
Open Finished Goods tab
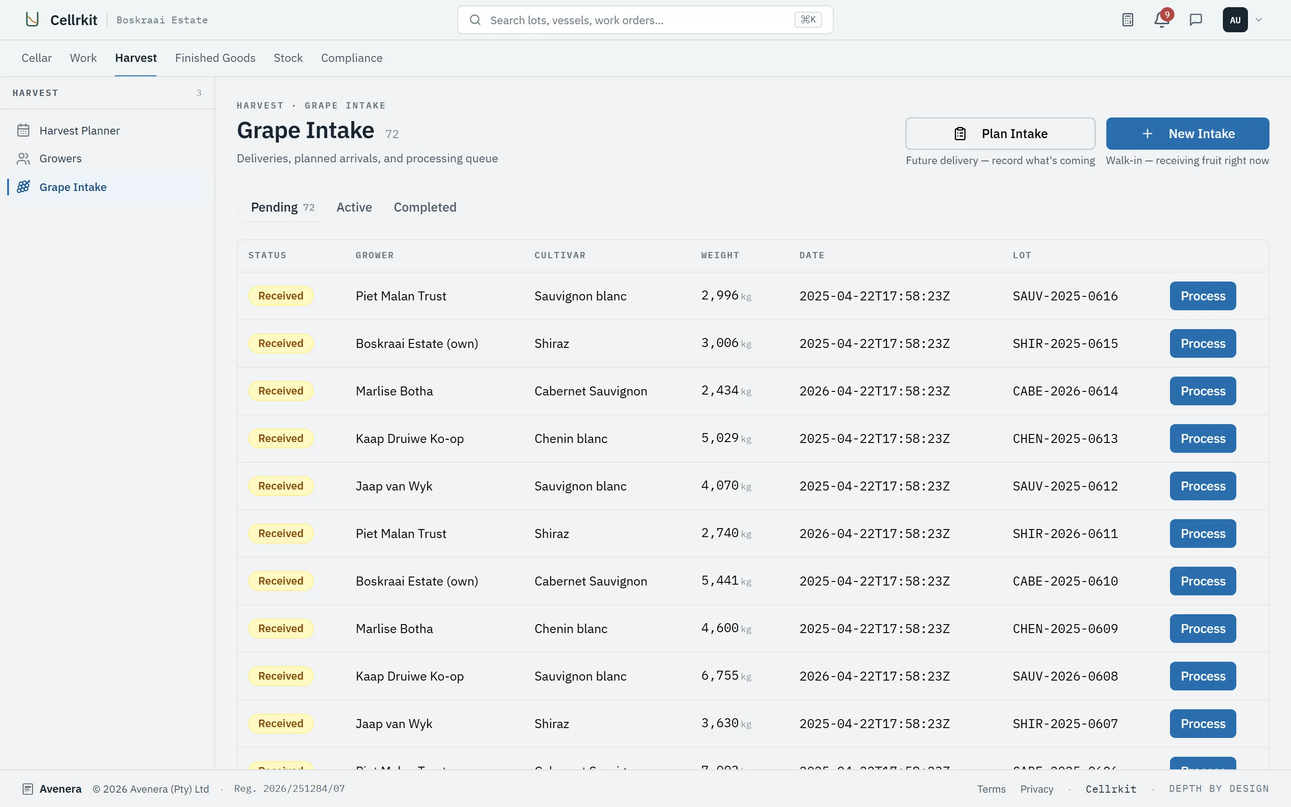point(215,58)
